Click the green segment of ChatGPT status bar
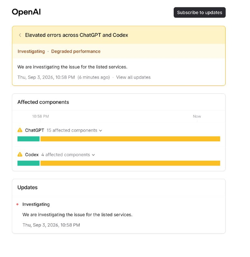The height and width of the screenshot is (257, 250). (x=28, y=139)
